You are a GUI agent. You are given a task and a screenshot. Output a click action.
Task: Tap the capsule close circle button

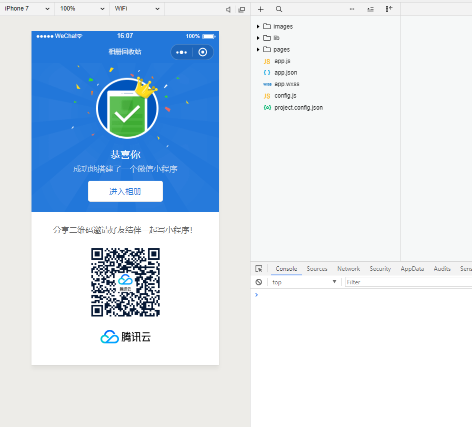coord(202,52)
